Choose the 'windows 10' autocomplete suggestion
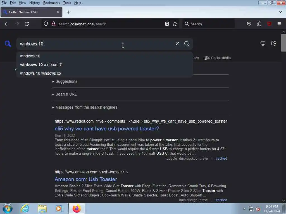286x214 pixels. 104,56
